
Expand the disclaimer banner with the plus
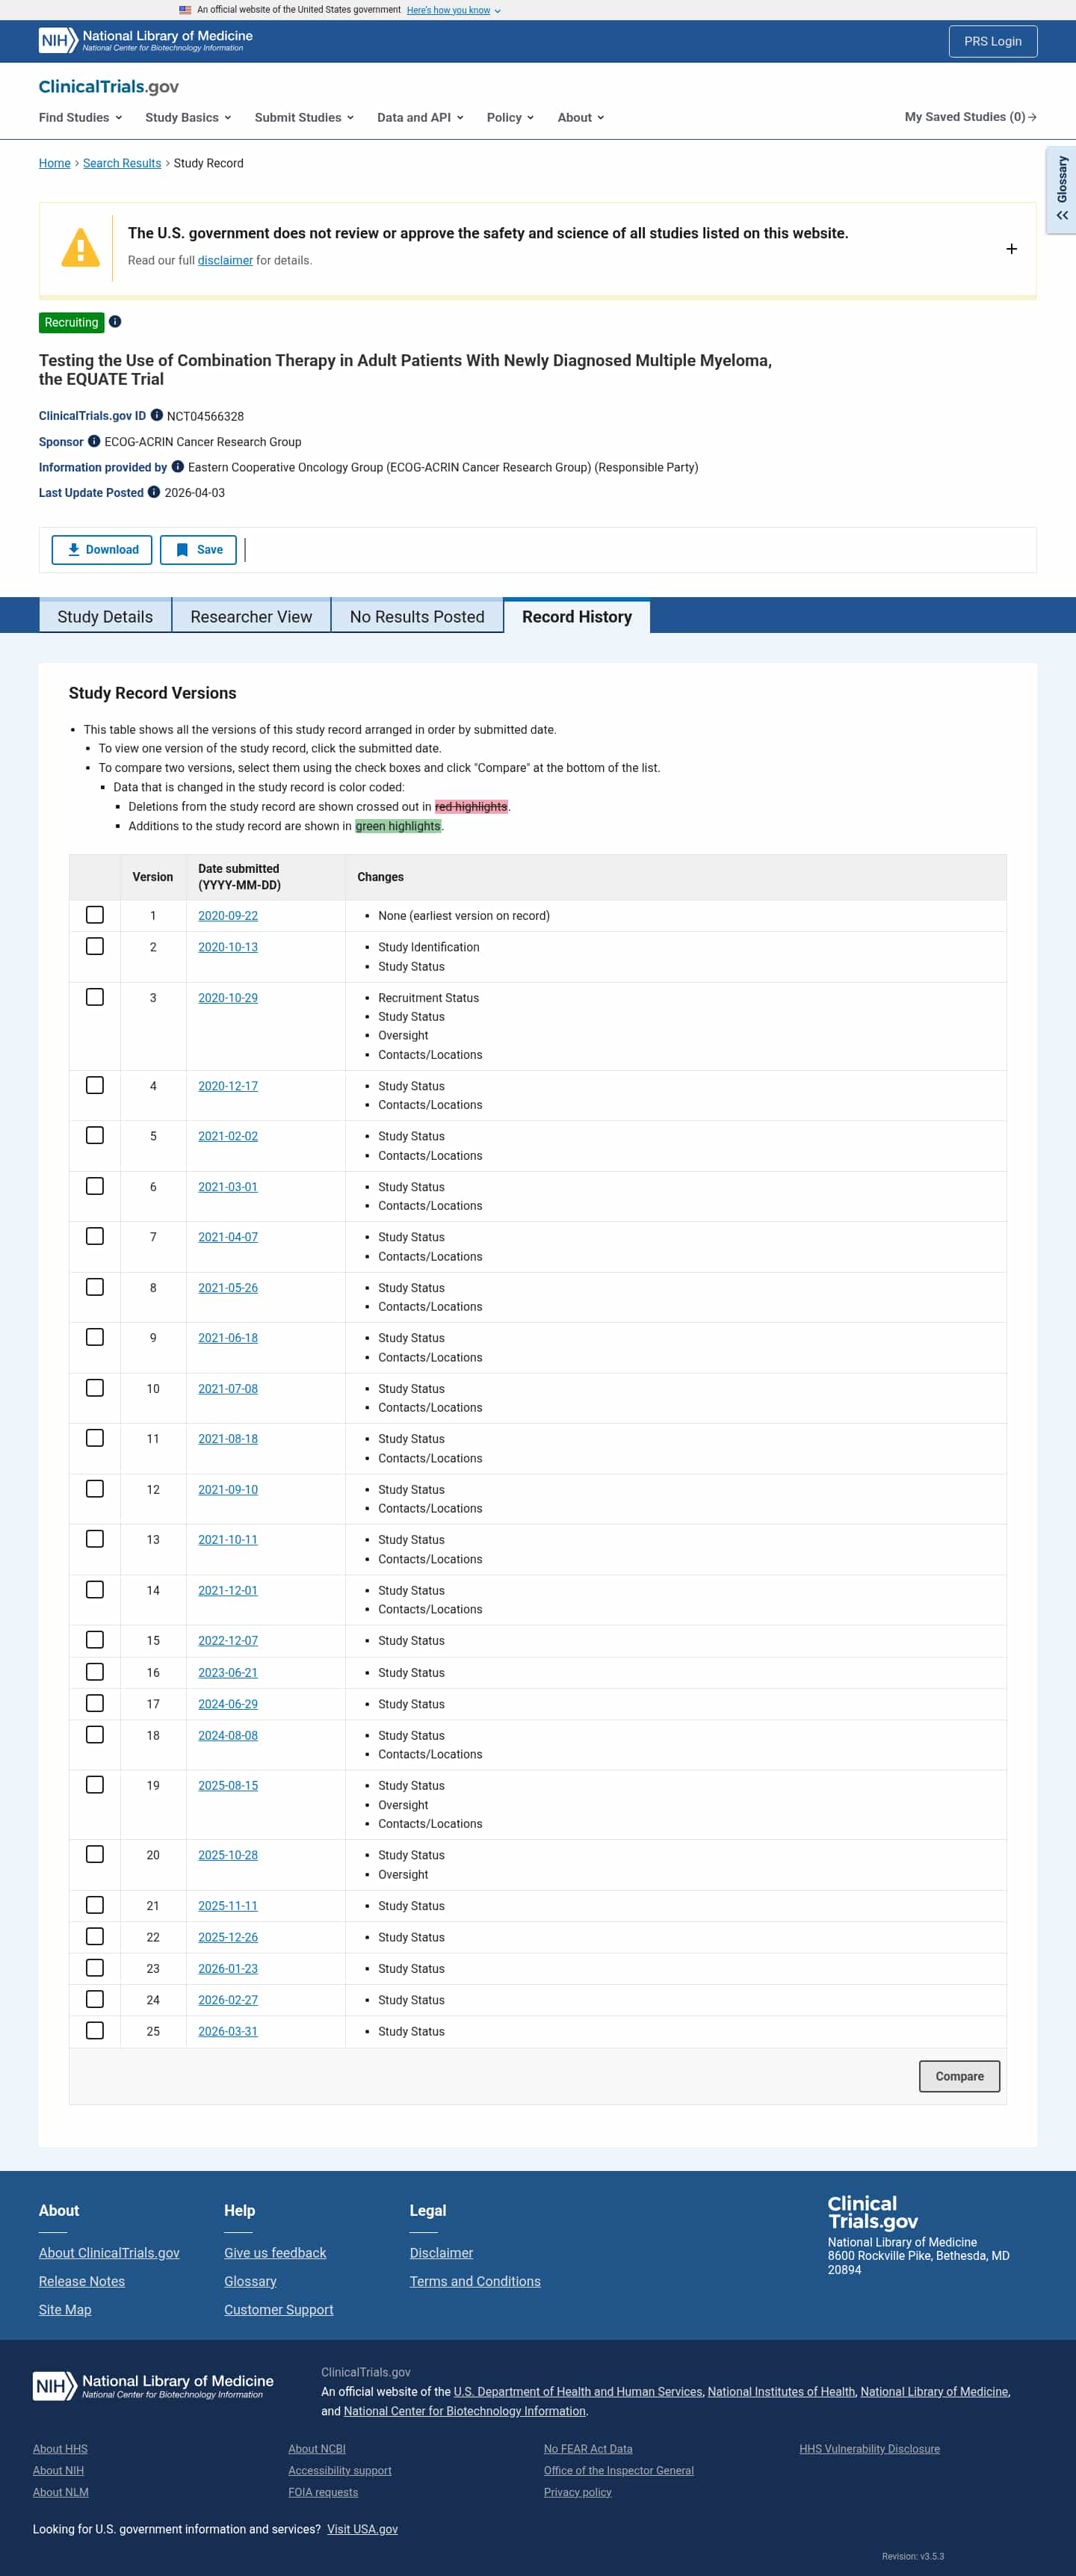coord(1011,249)
